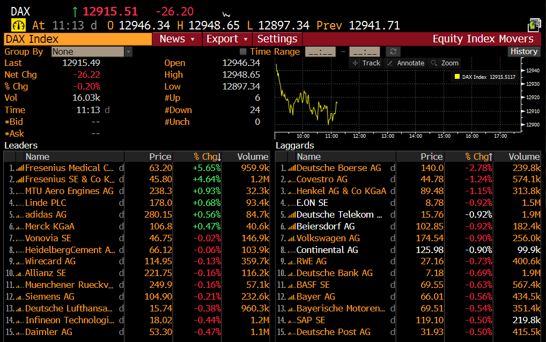Click the volume bar icon for MTU Aero Engines

pos(20,192)
